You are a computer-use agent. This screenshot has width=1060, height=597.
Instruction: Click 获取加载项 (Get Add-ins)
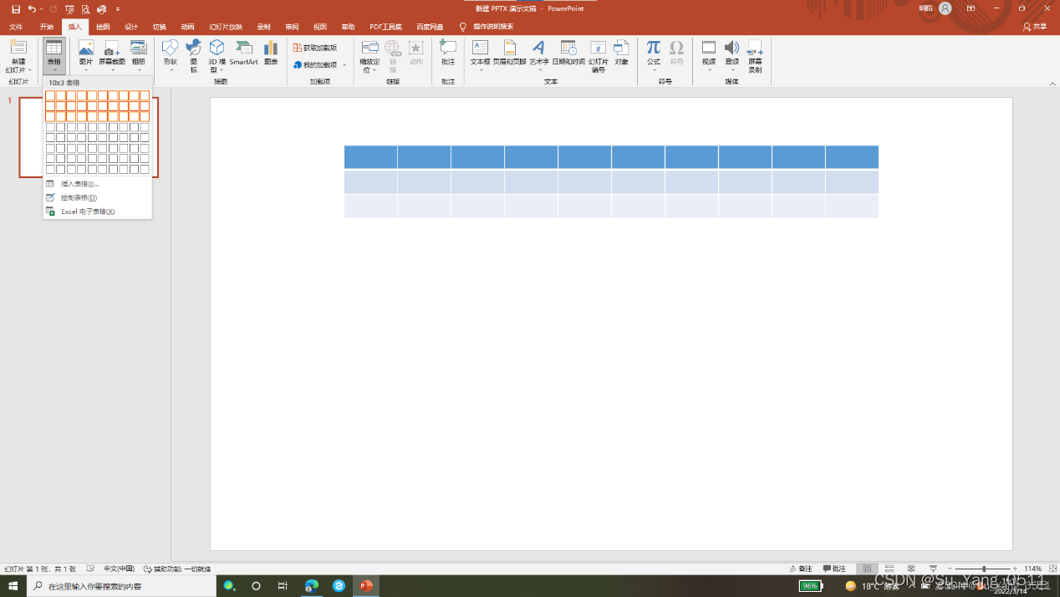(315, 48)
